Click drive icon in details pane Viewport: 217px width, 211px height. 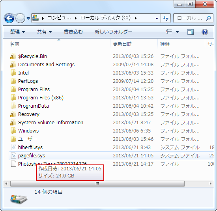(x=19, y=199)
